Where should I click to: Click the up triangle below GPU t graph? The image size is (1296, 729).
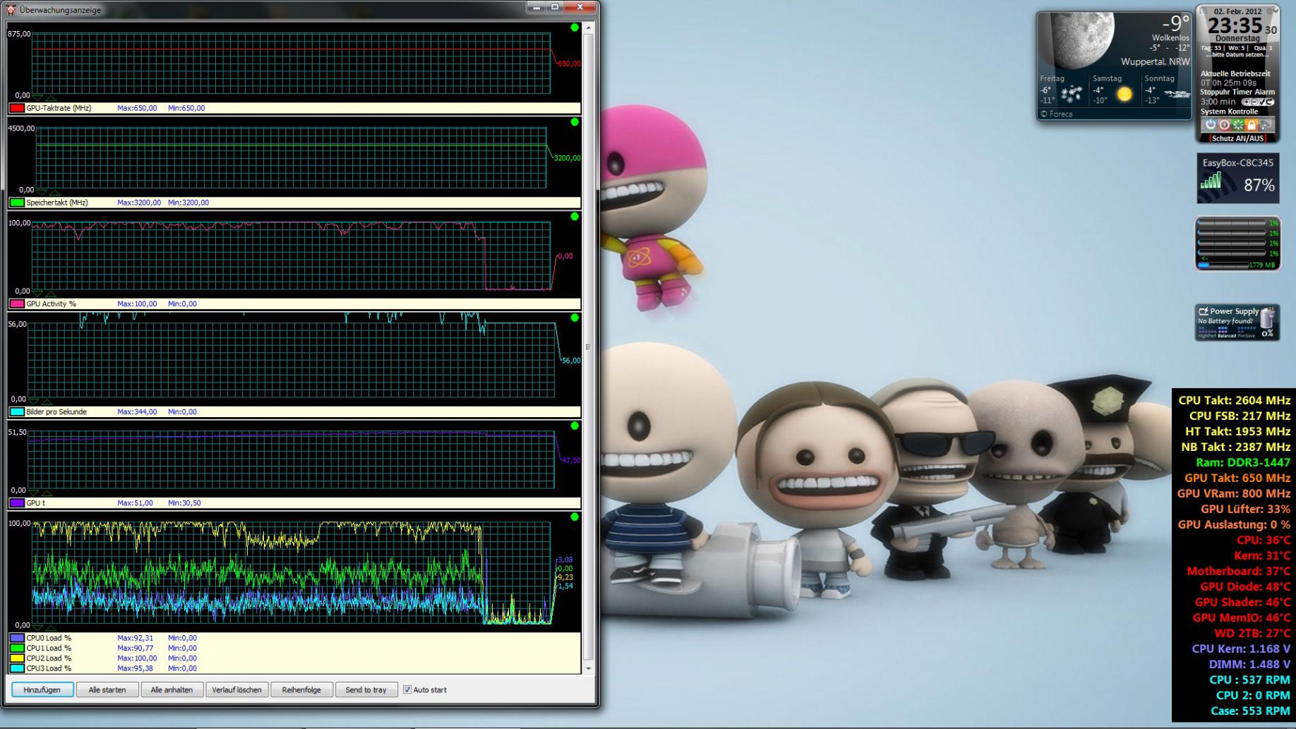click(47, 493)
